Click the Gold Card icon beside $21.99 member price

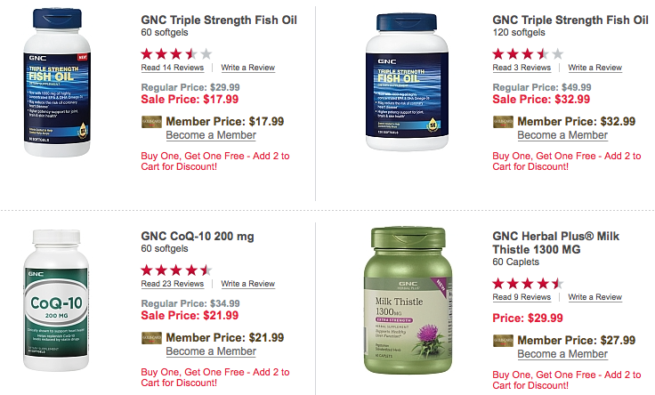click(151, 338)
